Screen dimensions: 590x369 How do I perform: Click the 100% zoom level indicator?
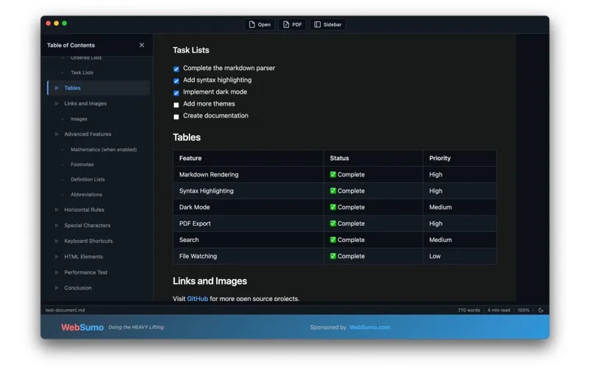(x=523, y=310)
